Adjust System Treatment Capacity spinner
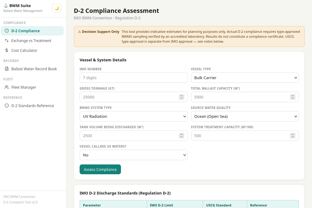312x208 pixels. click(x=293, y=136)
